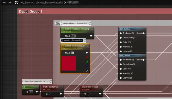Select DepthGroup (S) input pin on lower MF_Outline
Viewport: 172px width, 99px height.
tap(121, 64)
